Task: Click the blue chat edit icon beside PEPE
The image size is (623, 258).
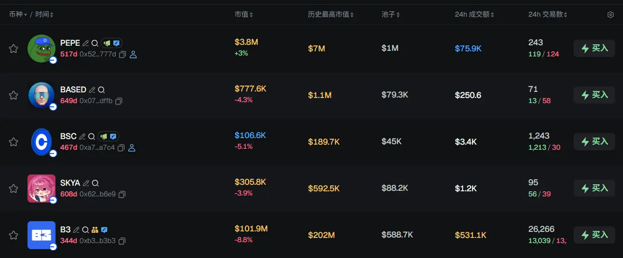Action: [117, 43]
